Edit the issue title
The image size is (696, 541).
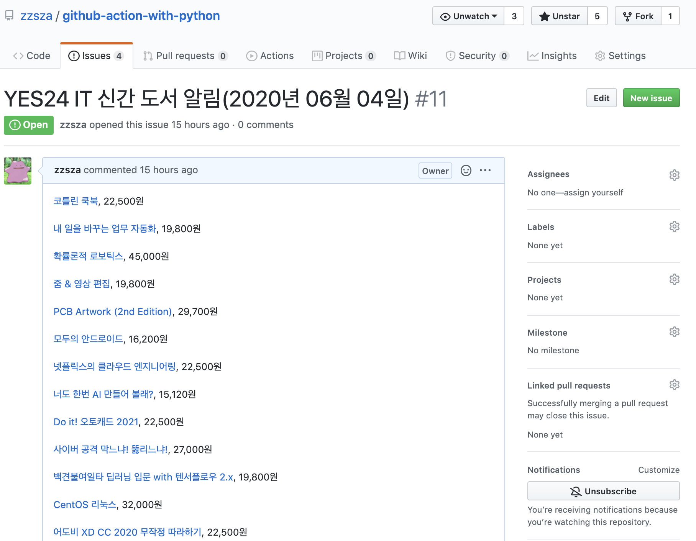[601, 98]
